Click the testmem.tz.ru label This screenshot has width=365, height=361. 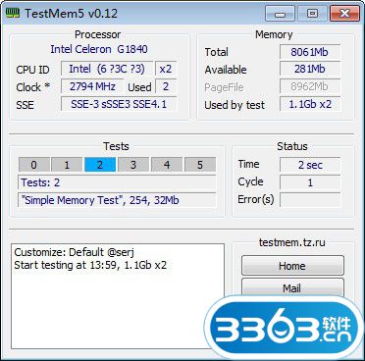[292, 242]
